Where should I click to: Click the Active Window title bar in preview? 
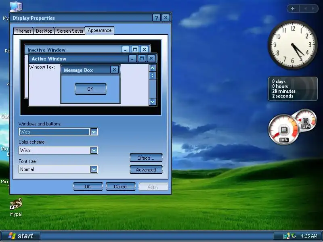click(93, 58)
